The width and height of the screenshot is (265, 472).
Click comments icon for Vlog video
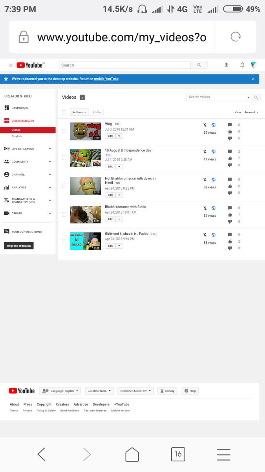[230, 125]
